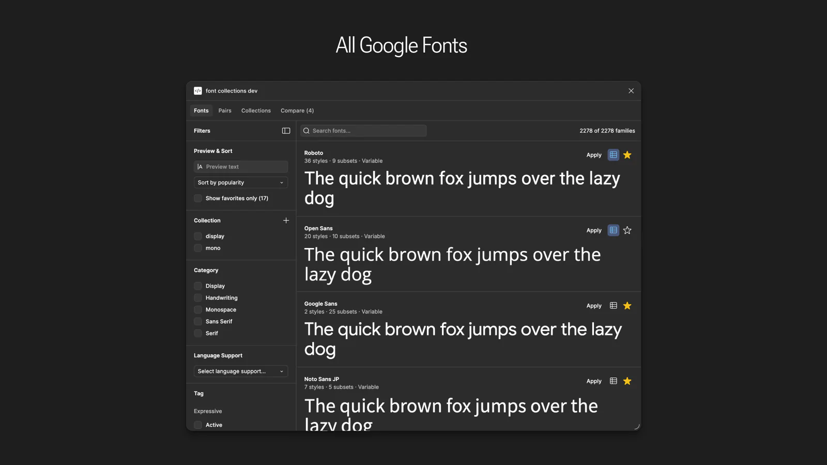Image resolution: width=827 pixels, height=465 pixels.
Task: Unfavorite Roboto with the star icon
Action: click(627, 155)
